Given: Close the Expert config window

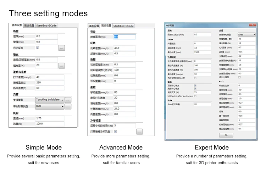Looking at the screenshot, I should [x=253, y=25].
